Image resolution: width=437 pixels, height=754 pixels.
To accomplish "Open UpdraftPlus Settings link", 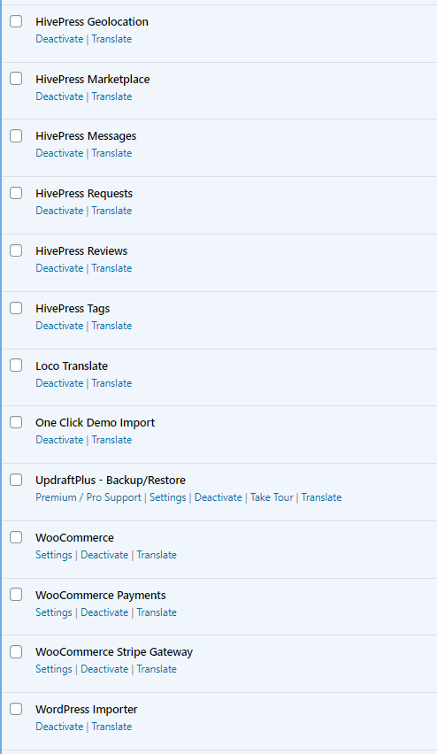I will pyautogui.click(x=168, y=497).
